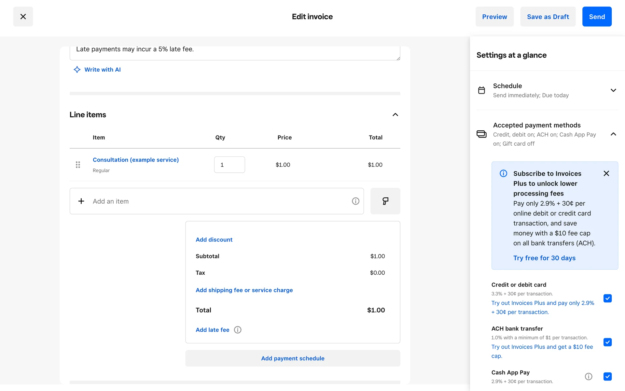This screenshot has width=625, height=391.
Task: Expand the Schedule settings chevron
Action: [613, 90]
